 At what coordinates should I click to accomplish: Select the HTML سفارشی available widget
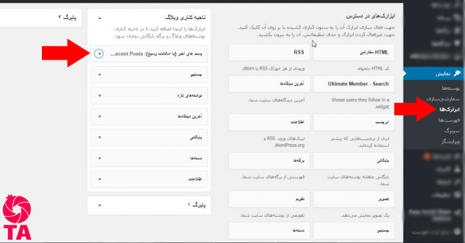pos(354,52)
